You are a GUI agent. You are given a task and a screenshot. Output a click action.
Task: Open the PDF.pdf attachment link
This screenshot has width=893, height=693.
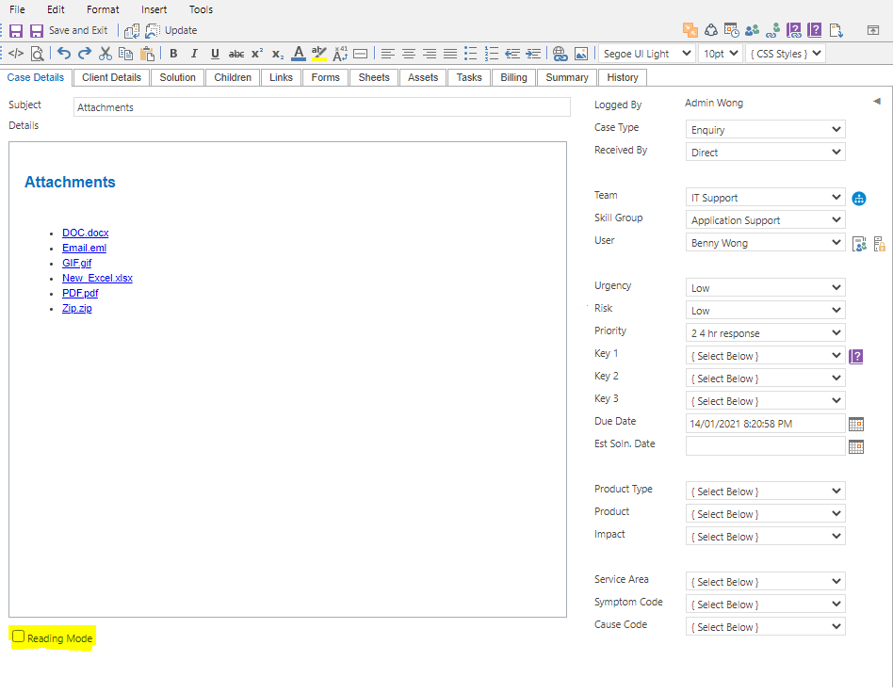point(80,293)
